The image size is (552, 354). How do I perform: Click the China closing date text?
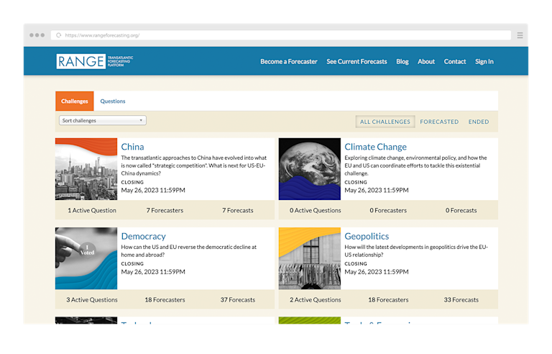(153, 191)
